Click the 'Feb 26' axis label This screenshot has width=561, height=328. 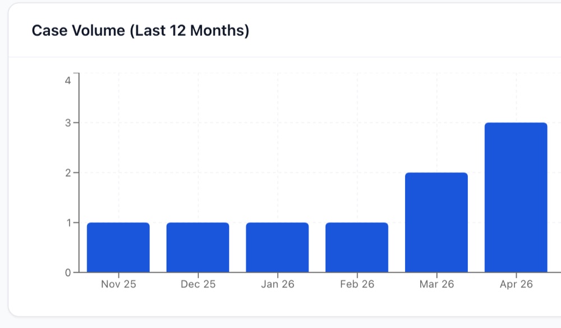point(357,284)
